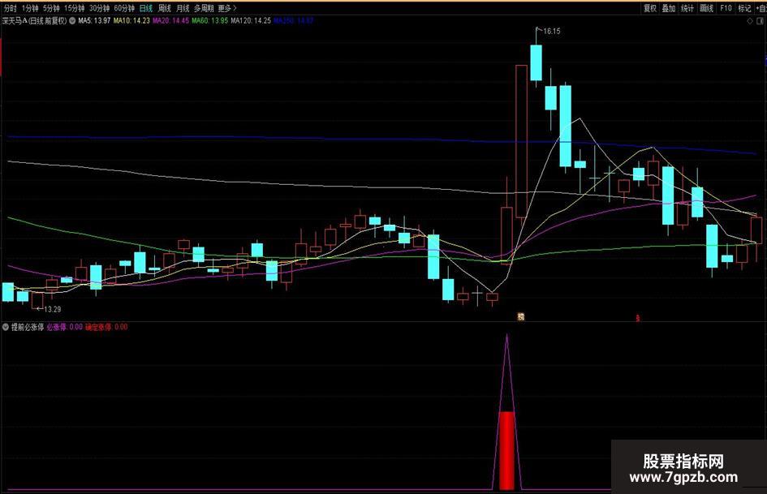Select the 30分钟 period tab
767x494 pixels.
[x=99, y=8]
